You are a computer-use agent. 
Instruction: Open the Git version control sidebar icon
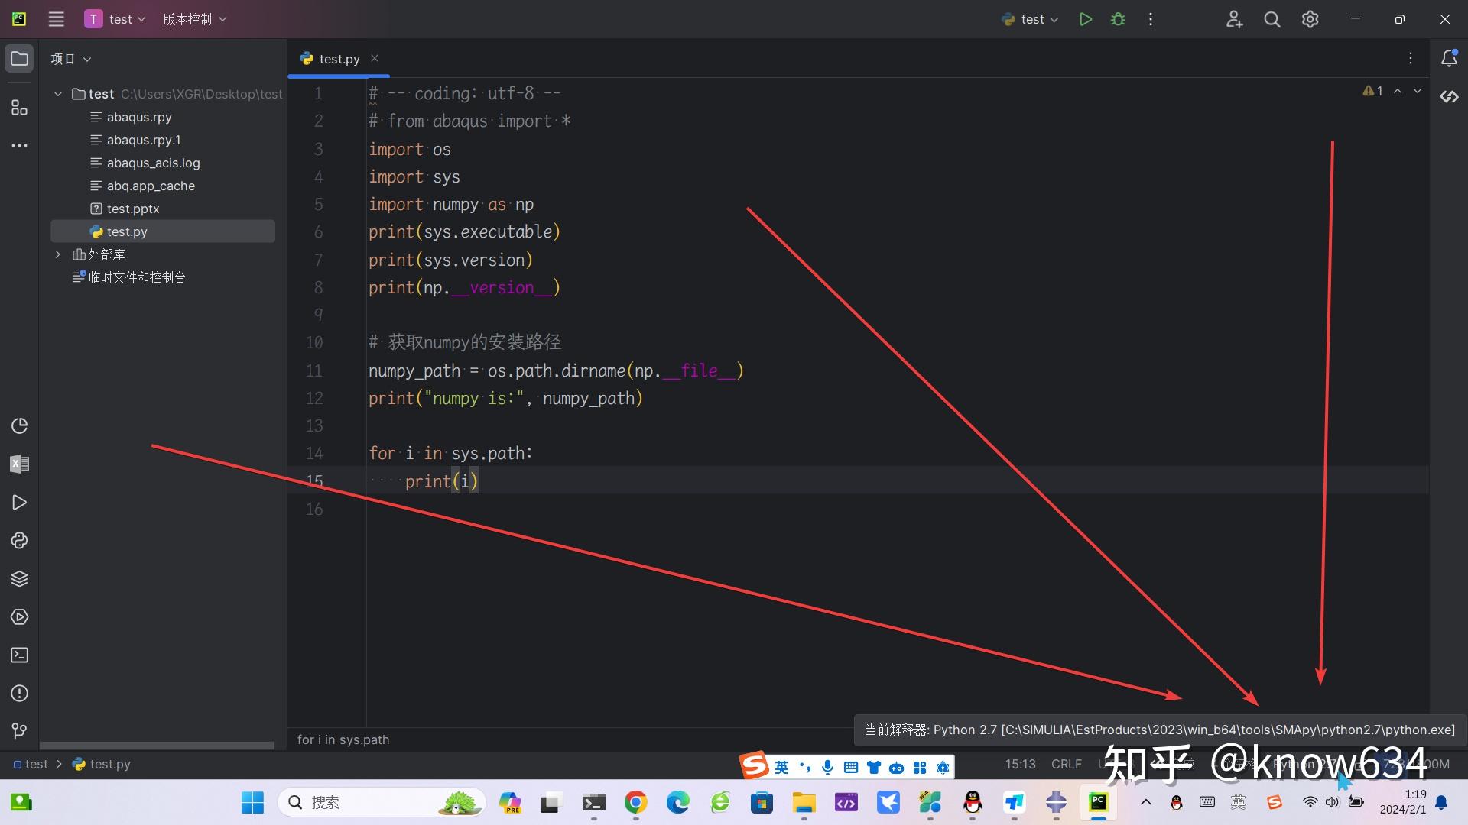click(x=19, y=731)
